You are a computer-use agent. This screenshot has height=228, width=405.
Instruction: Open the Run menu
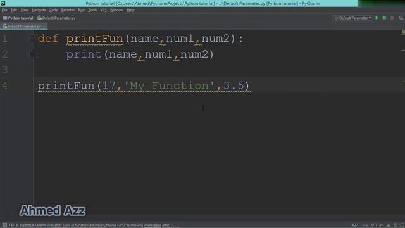(x=82, y=10)
